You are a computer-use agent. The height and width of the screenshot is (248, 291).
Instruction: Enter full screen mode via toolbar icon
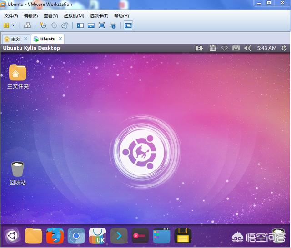(x=101, y=25)
